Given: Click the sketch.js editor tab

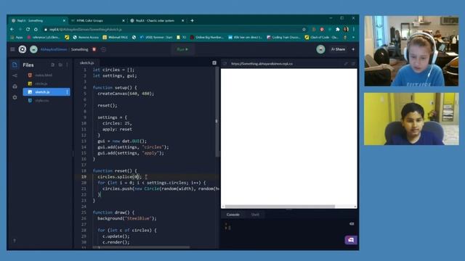Looking at the screenshot, I should [87, 63].
